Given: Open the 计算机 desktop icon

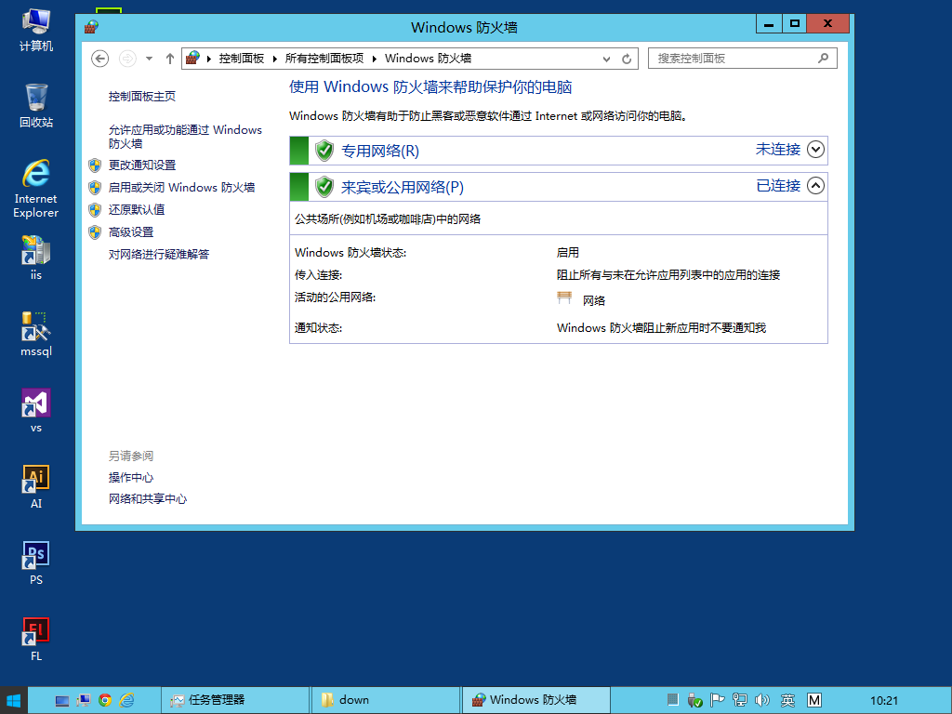Looking at the screenshot, I should (x=36, y=29).
